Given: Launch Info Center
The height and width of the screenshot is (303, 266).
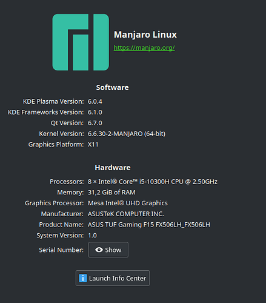Looking at the screenshot, I should point(113,278).
